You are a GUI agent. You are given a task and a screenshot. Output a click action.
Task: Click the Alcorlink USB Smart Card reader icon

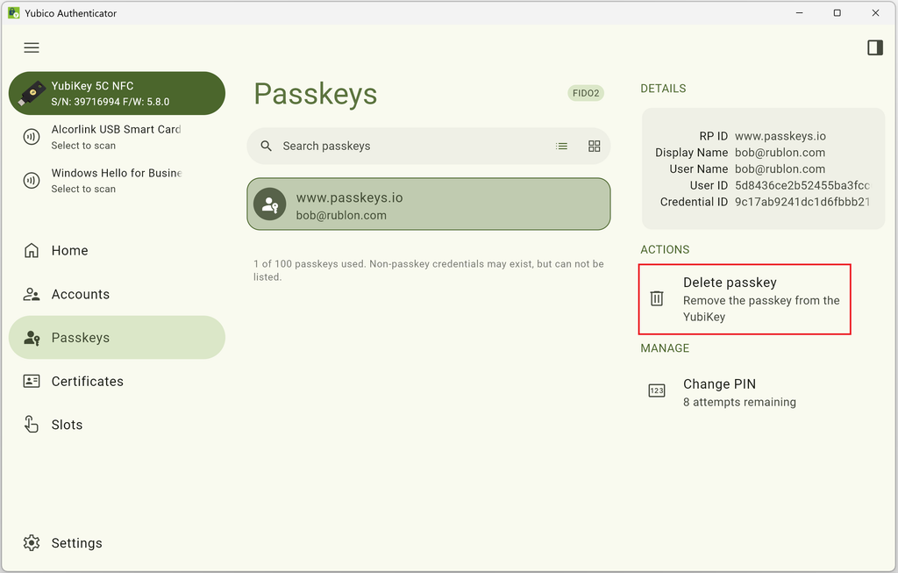pyautogui.click(x=32, y=137)
